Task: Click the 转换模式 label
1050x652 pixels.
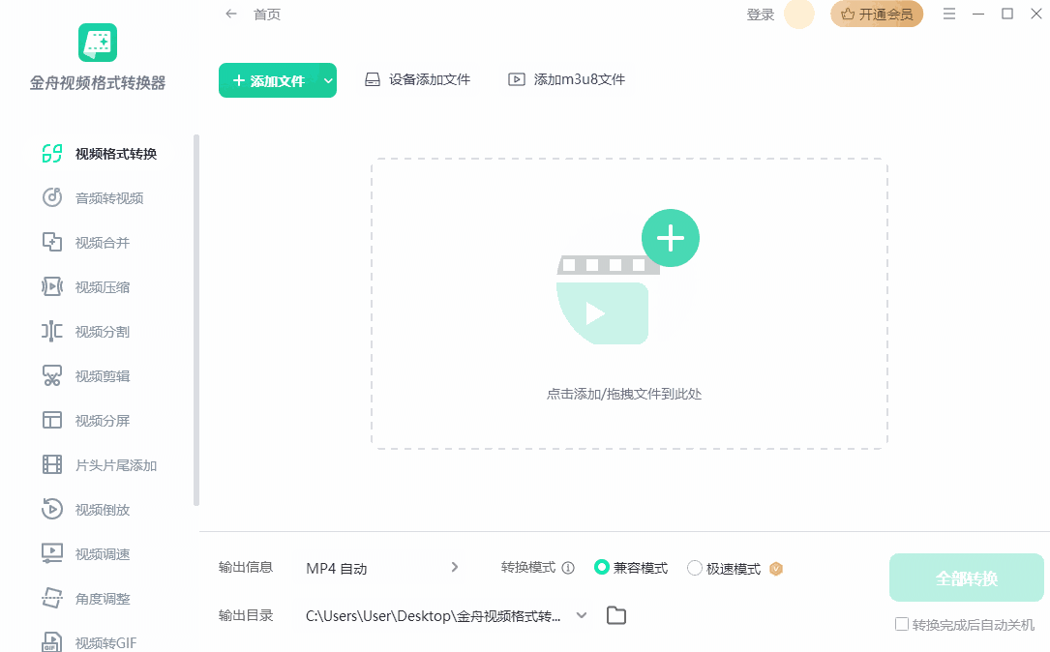Action: (x=528, y=568)
